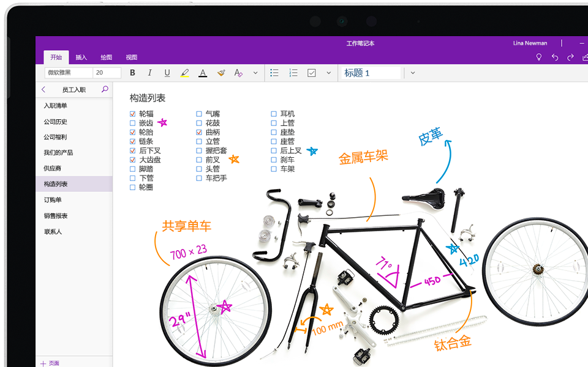Redo the last action
The height and width of the screenshot is (367, 588).
(570, 57)
